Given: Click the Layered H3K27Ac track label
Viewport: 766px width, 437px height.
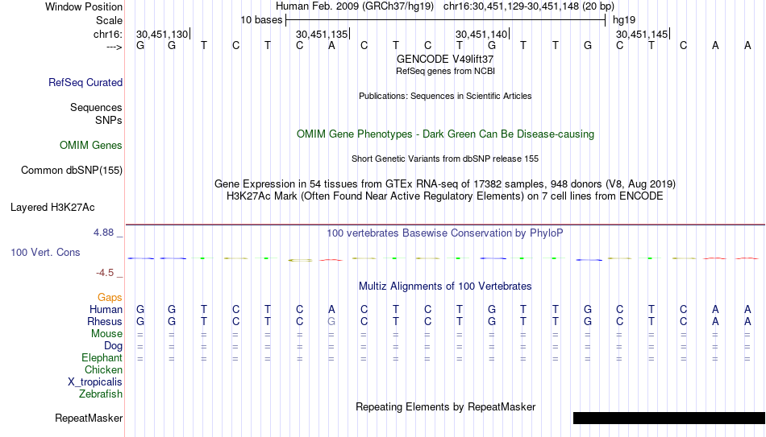Looking at the screenshot, I should point(52,208).
